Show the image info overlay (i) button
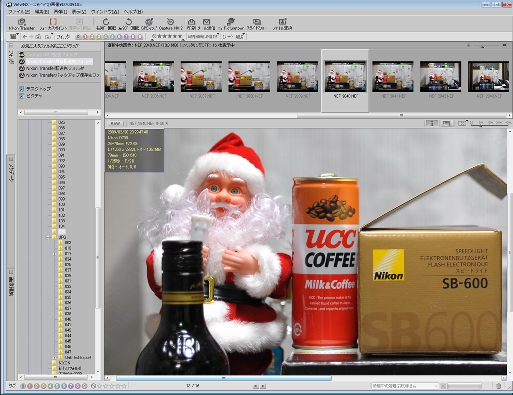 [432, 123]
